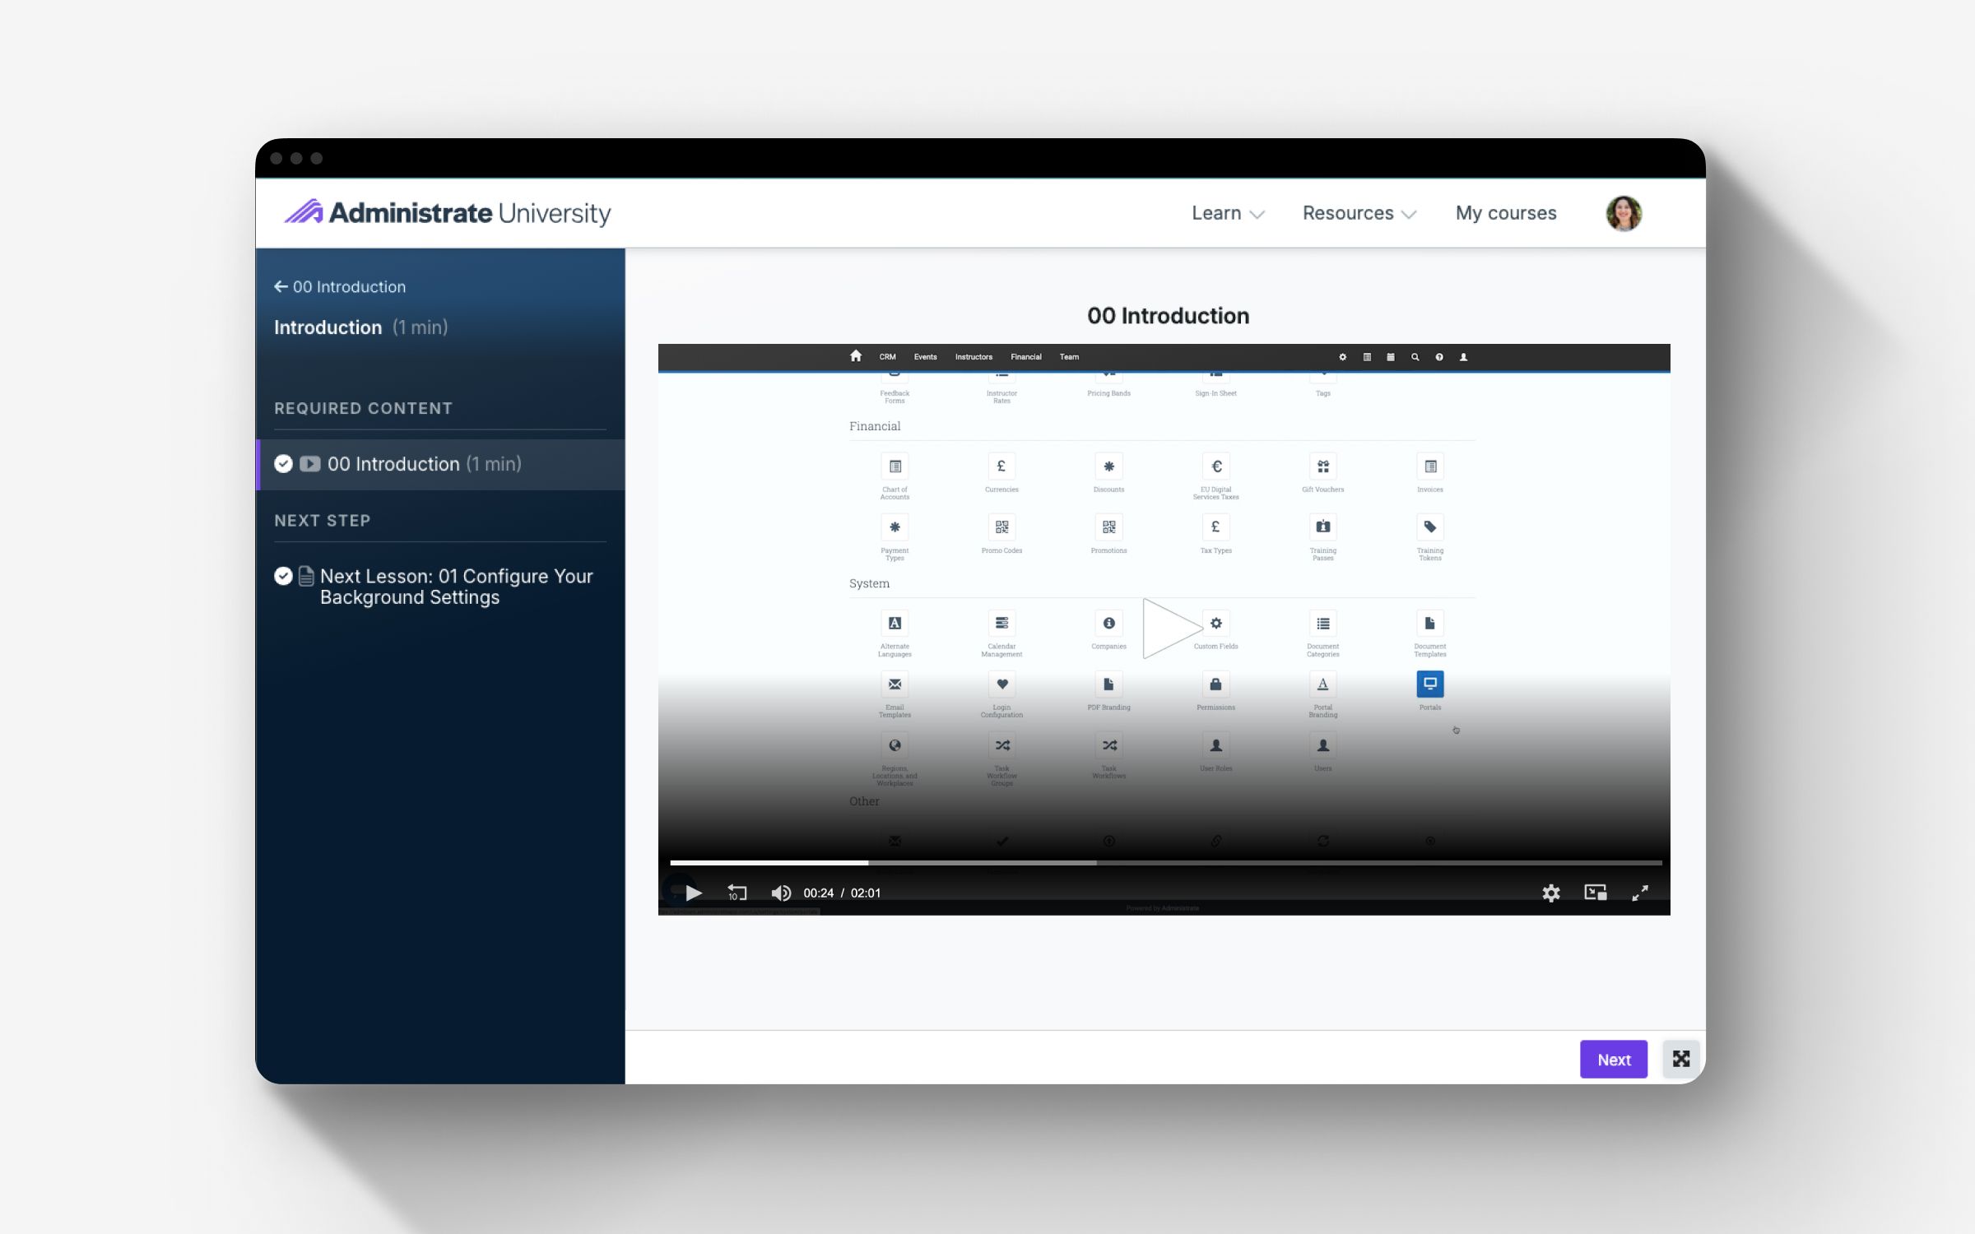This screenshot has height=1234, width=1975.
Task: Click the CRM menu in video
Action: click(887, 357)
